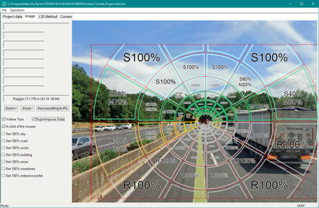The image size is (319, 208).
Task: Expand the Zoom + dropdown button
Action: click(x=11, y=108)
